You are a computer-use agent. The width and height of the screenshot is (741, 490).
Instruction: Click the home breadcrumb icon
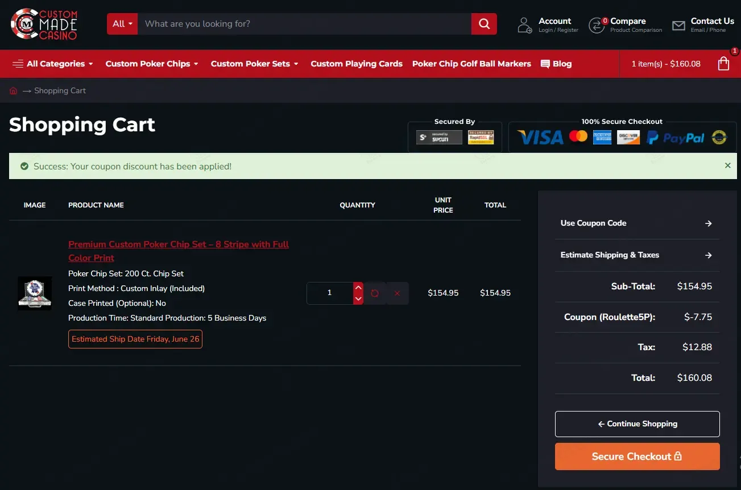click(x=14, y=91)
